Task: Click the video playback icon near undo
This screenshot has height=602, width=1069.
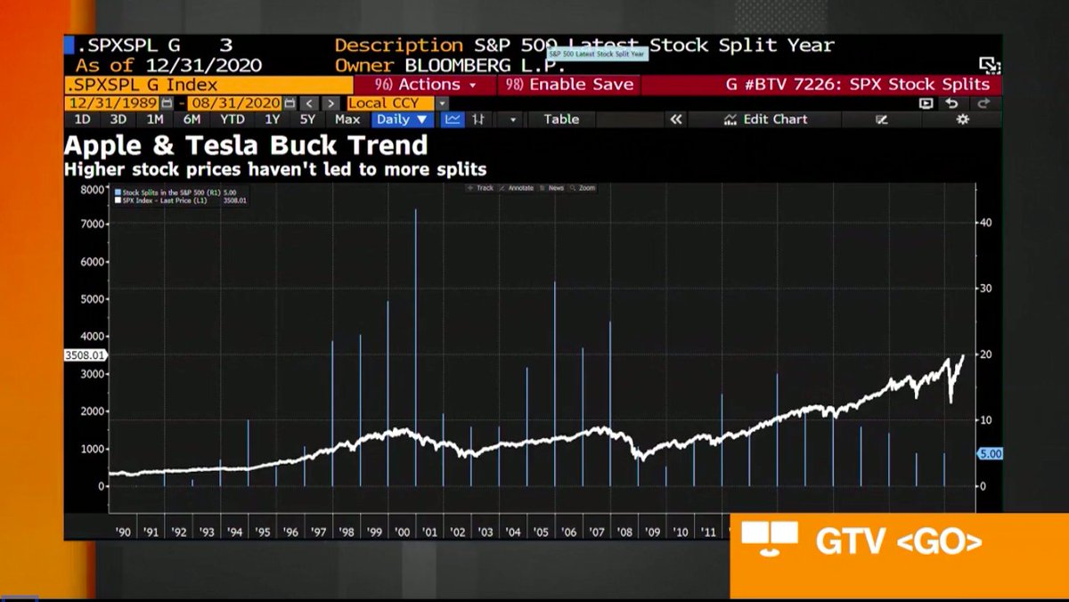Action: pos(926,103)
